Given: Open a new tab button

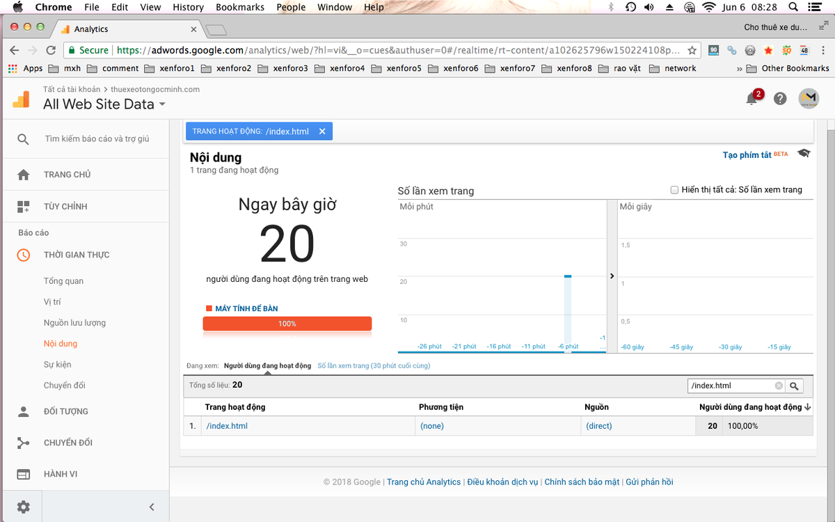Looking at the screenshot, I should coord(216,30).
